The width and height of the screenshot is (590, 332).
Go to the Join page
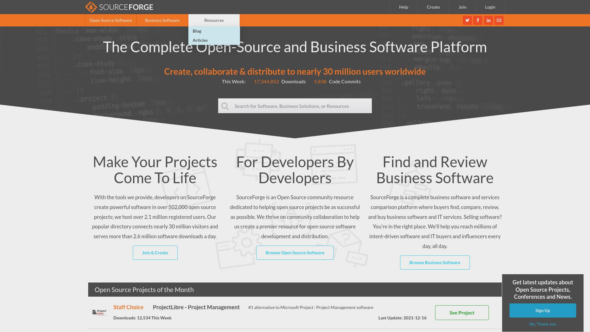point(462,7)
